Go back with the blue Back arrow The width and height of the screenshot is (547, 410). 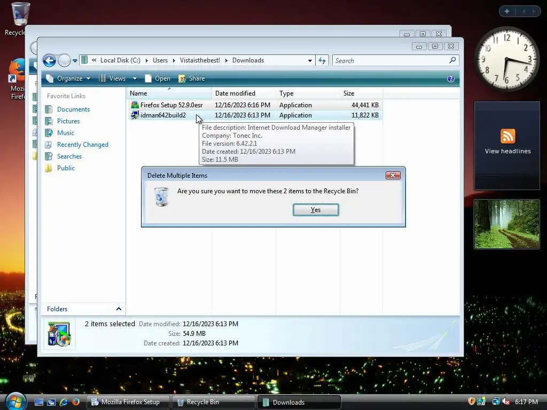tap(50, 61)
